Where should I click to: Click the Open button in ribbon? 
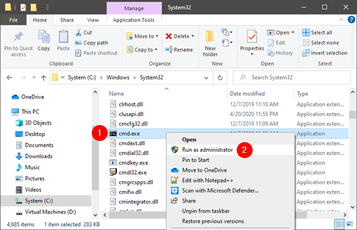278,33
